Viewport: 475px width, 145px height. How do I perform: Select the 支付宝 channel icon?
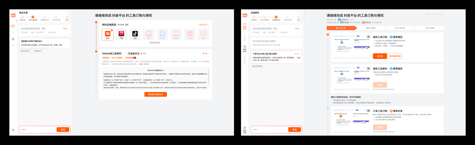tap(162, 34)
